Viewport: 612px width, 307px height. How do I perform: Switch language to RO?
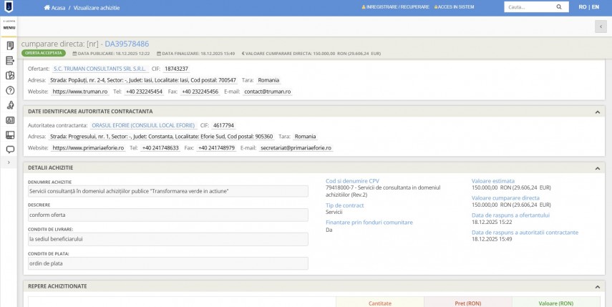coord(582,7)
